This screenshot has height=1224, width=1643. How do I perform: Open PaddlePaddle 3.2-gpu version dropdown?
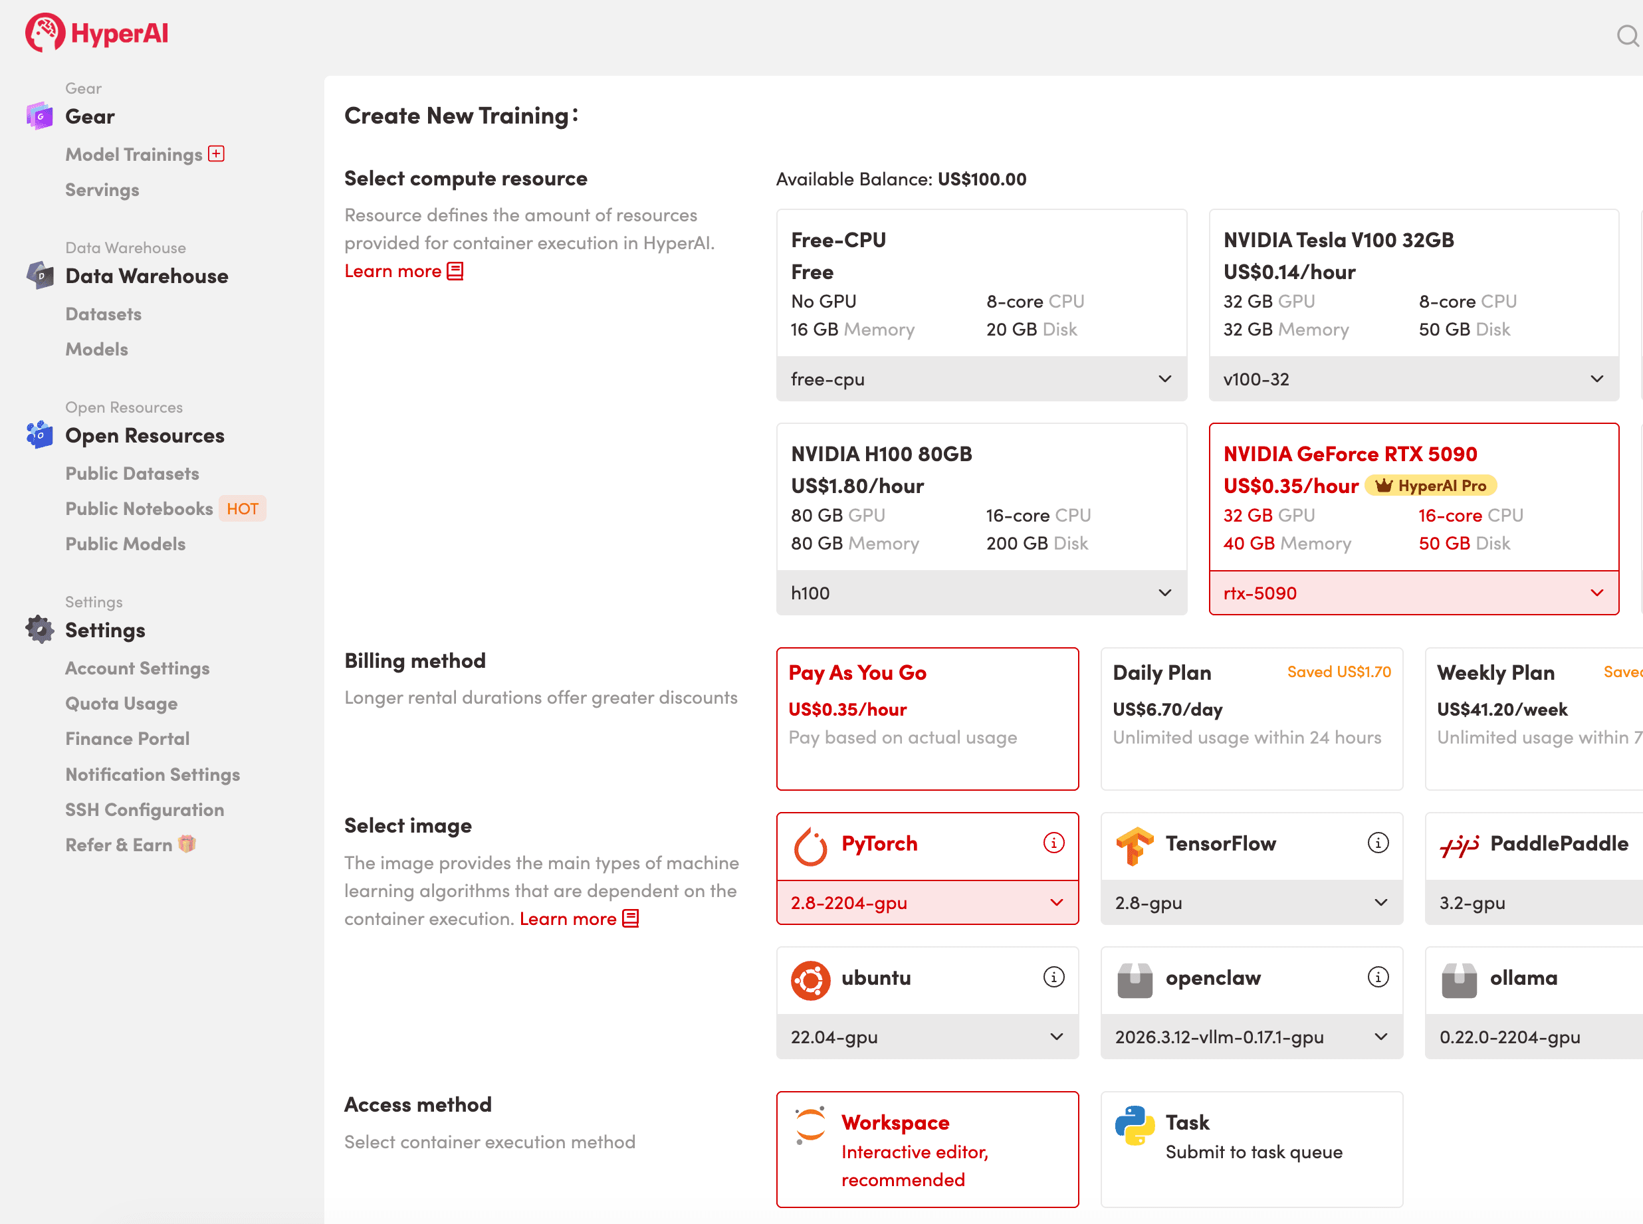[1534, 902]
